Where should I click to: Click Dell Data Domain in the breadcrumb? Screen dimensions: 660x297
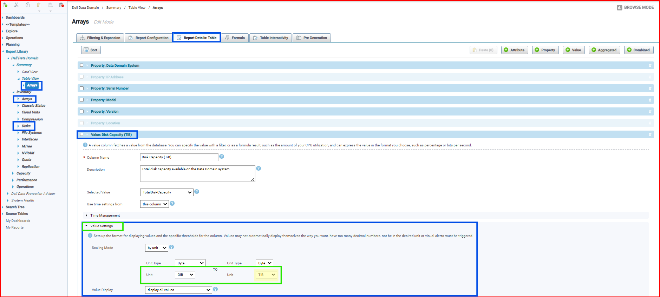(85, 8)
